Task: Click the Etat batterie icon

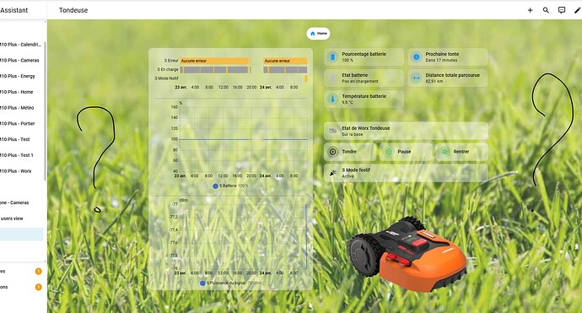Action: point(332,78)
